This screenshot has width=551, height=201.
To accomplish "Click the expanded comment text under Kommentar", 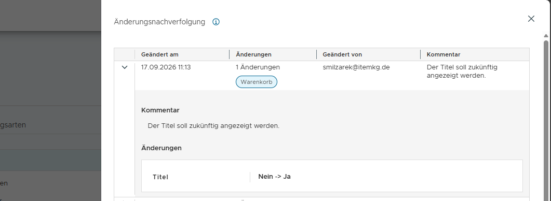I will coord(213,126).
